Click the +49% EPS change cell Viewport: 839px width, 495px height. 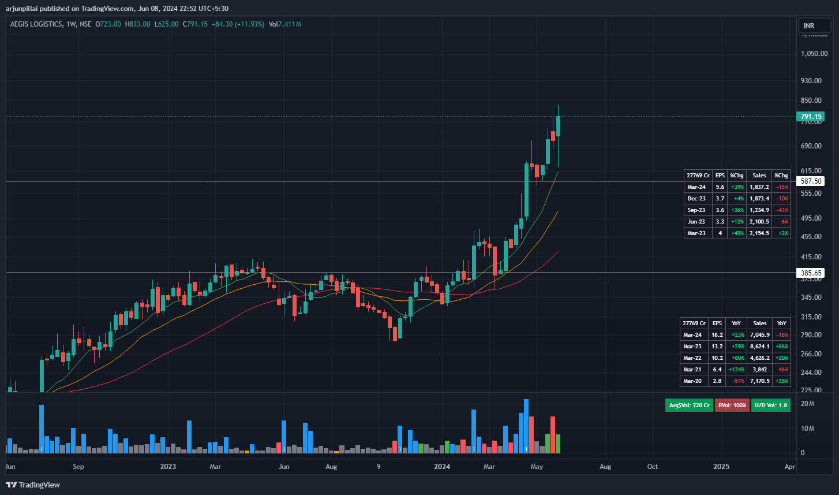(736, 233)
